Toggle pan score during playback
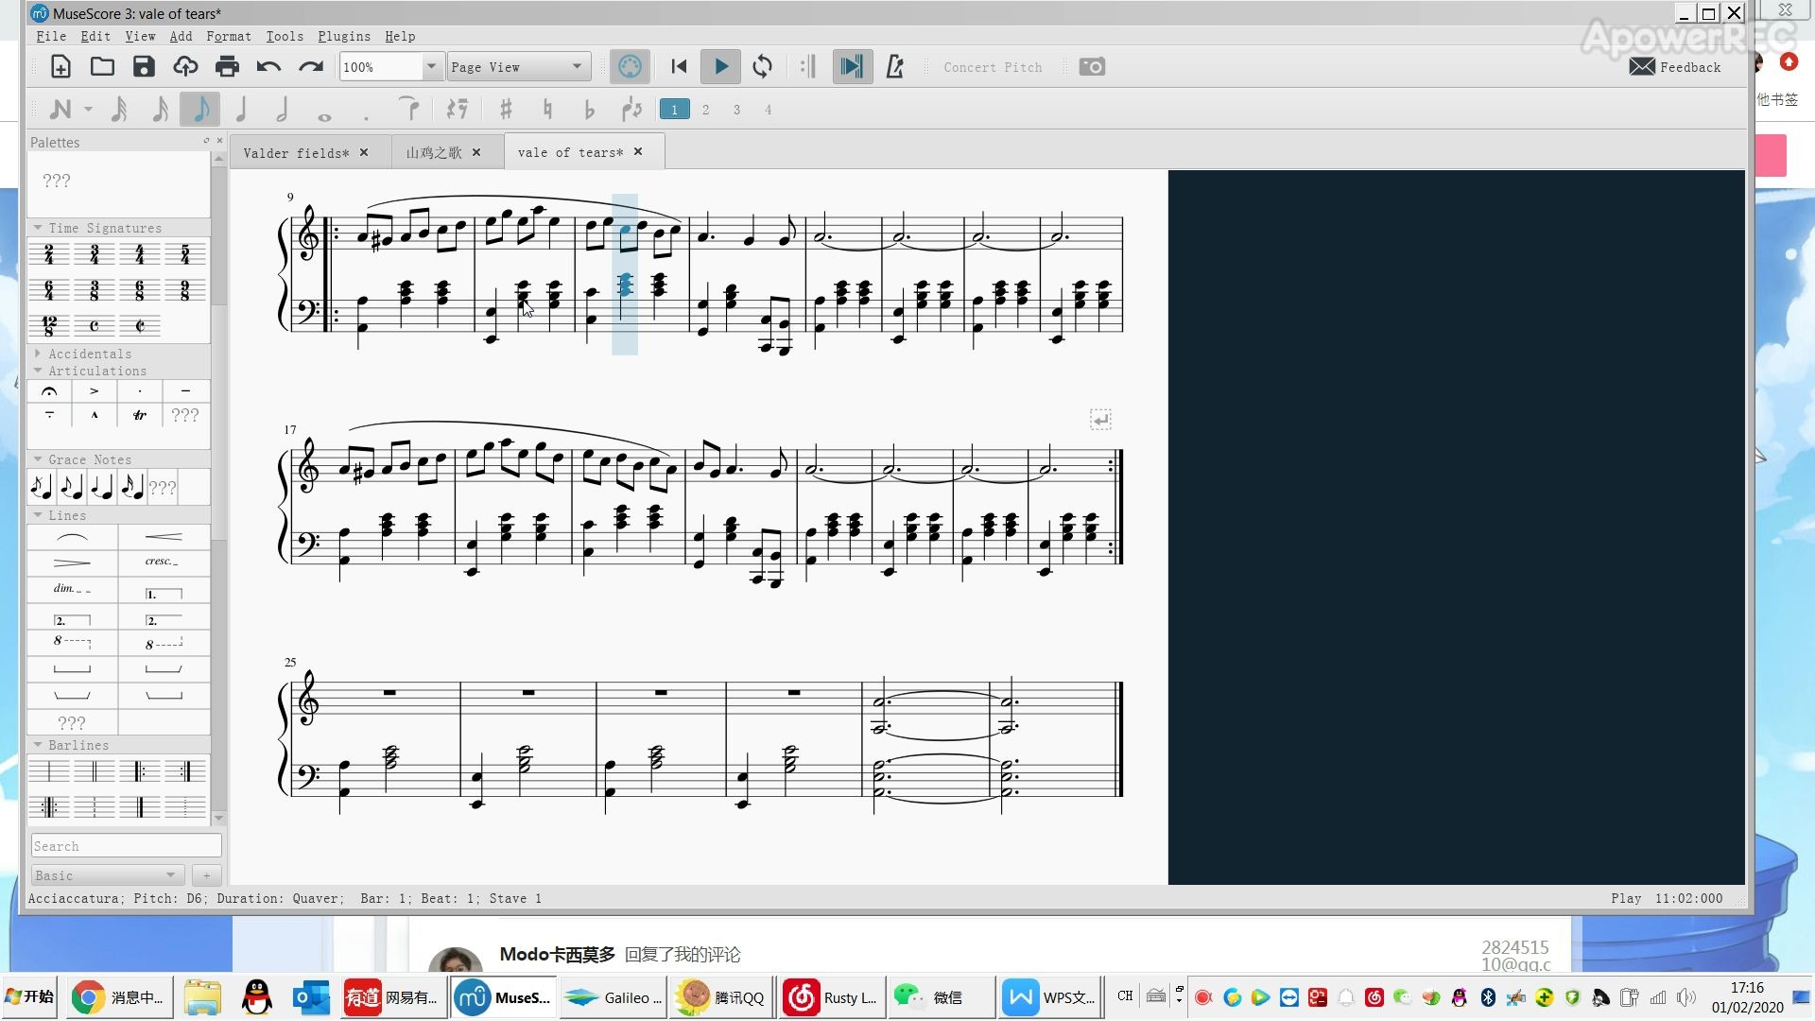Viewport: 1815px width, 1021px height. click(852, 67)
